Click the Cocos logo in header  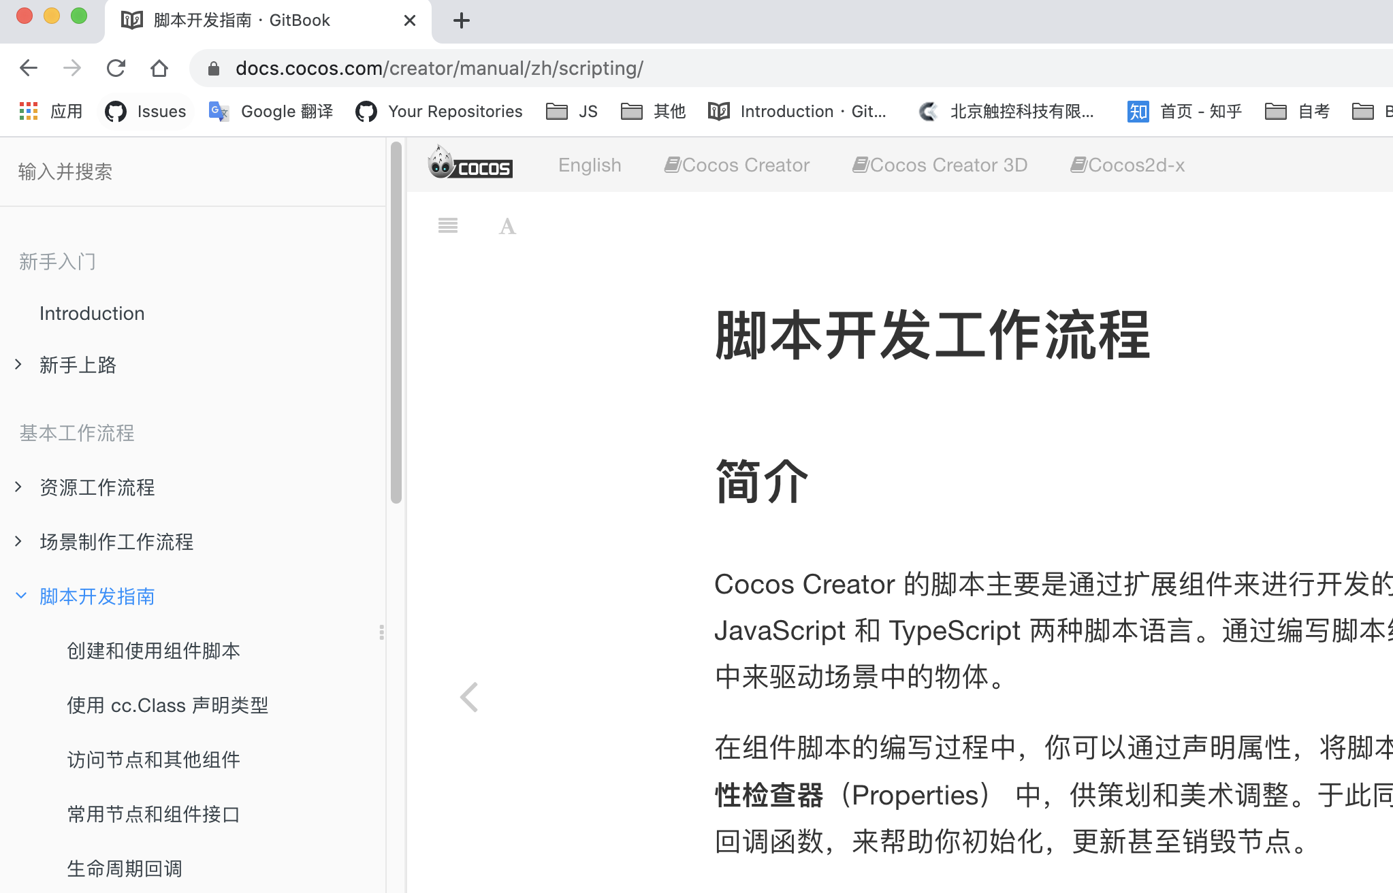[x=470, y=164]
